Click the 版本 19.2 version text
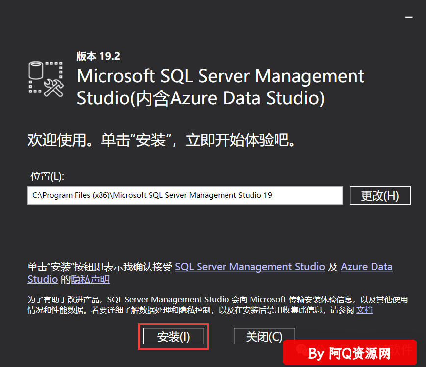Screen dimensions: 426x367 [98, 56]
